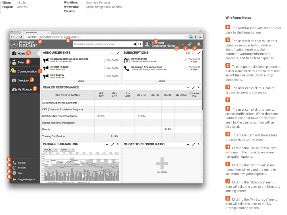Open the NetStar Feature! announcement

click(x=60, y=67)
